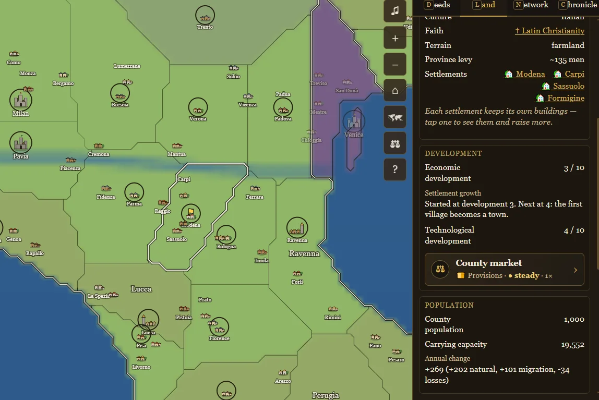This screenshot has width=599, height=400.
Task: Click the Perugia region label
Action: [326, 395]
